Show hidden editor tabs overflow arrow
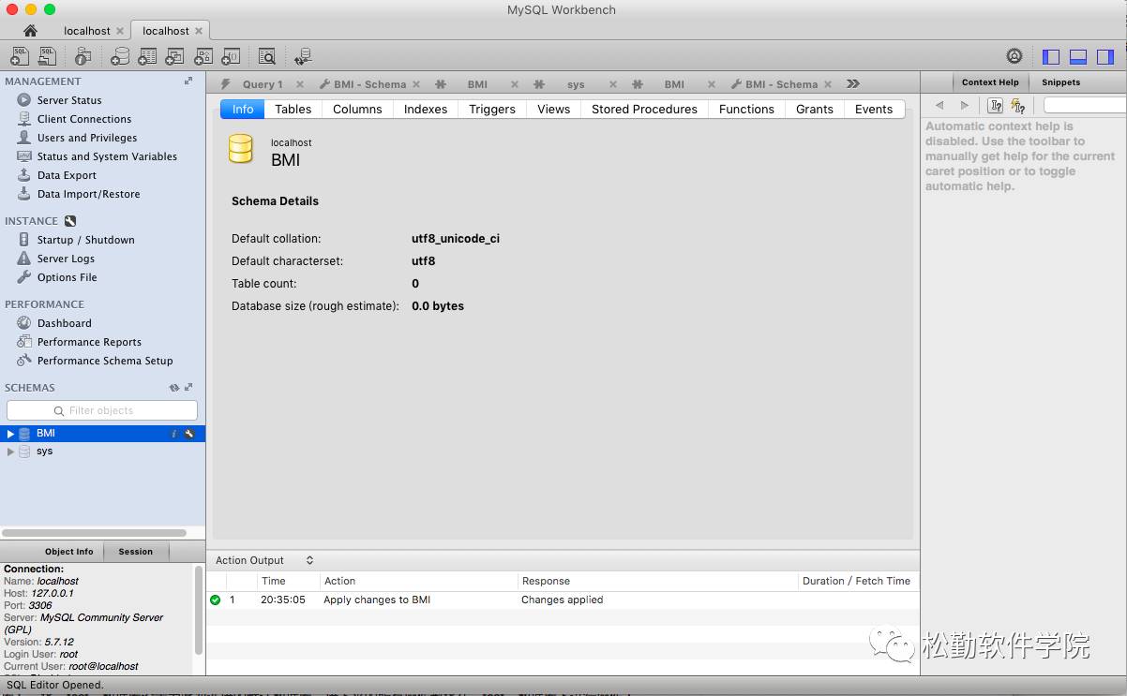This screenshot has height=696, width=1127. coord(853,83)
